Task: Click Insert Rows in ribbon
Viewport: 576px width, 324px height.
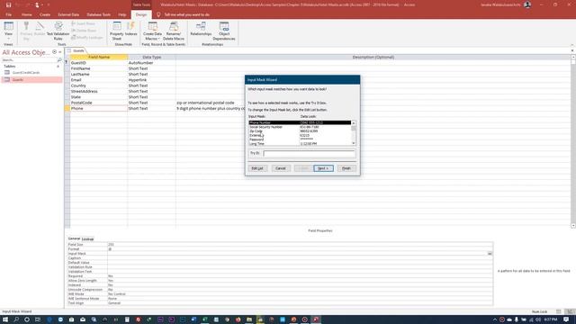Action: tap(84, 23)
